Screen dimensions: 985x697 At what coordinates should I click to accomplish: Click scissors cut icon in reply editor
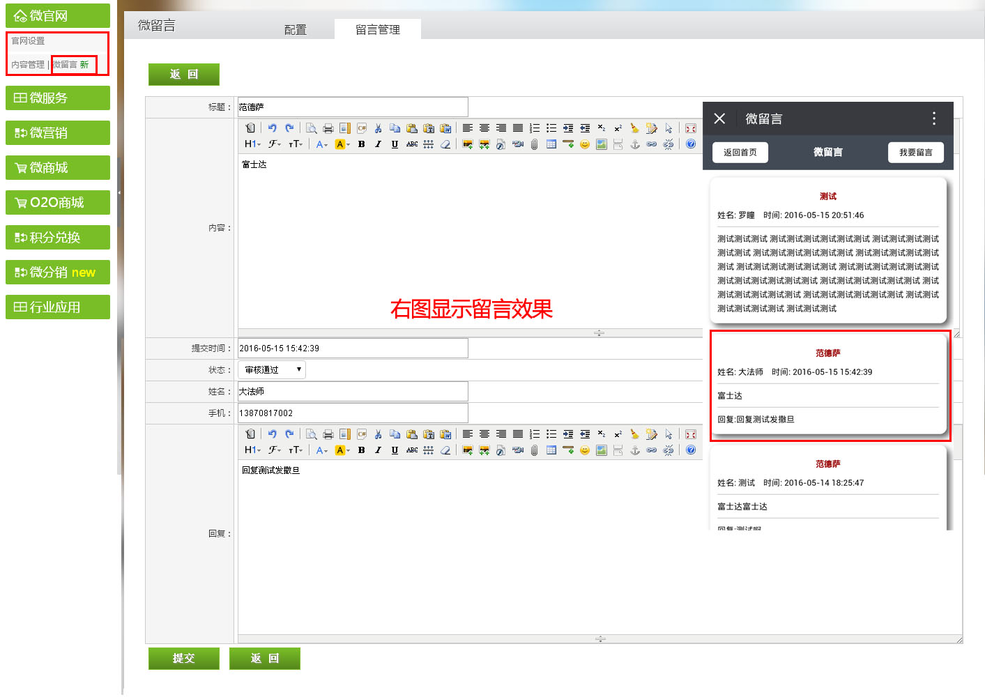coord(378,434)
